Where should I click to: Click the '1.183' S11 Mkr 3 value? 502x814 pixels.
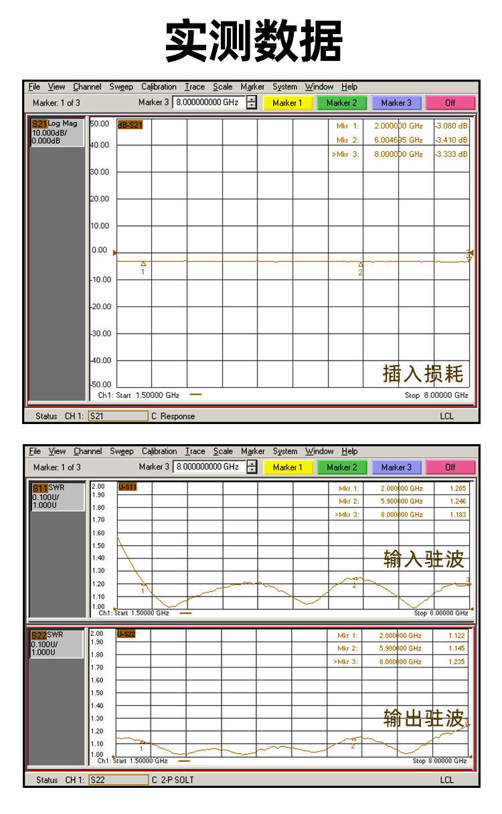[458, 514]
